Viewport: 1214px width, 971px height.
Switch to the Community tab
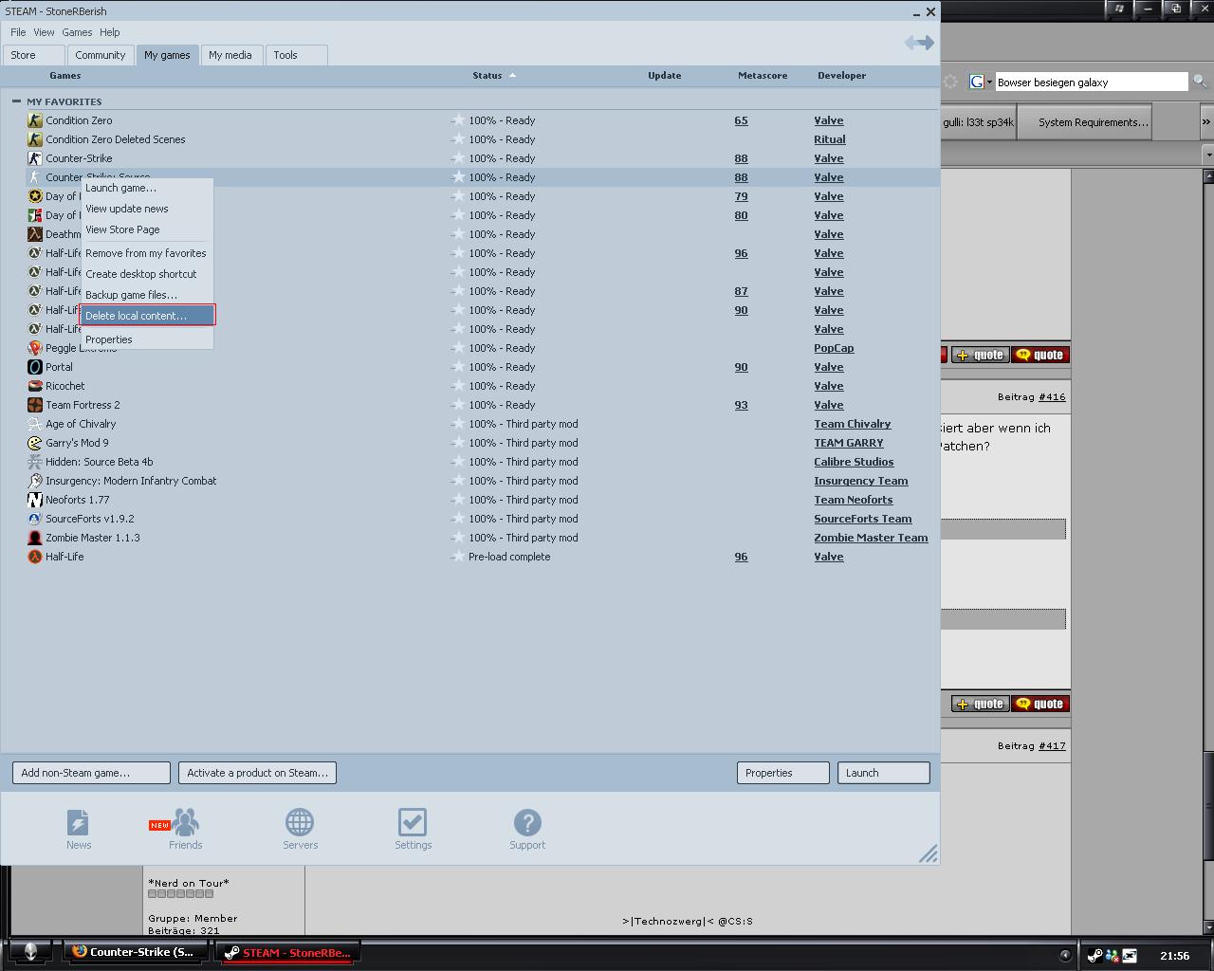(100, 55)
